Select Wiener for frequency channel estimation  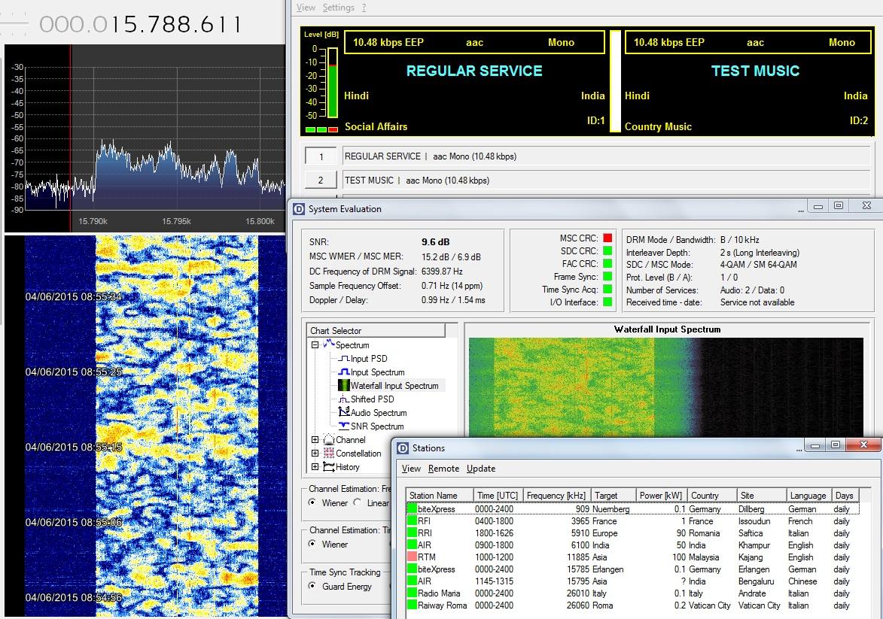click(313, 503)
